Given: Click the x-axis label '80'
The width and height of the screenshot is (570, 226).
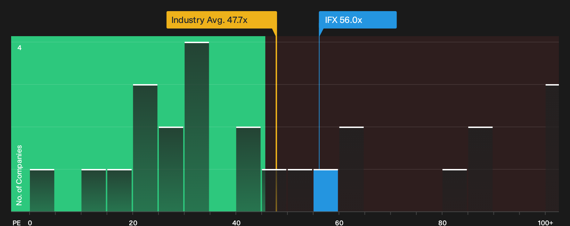Looking at the screenshot, I should point(442,223).
